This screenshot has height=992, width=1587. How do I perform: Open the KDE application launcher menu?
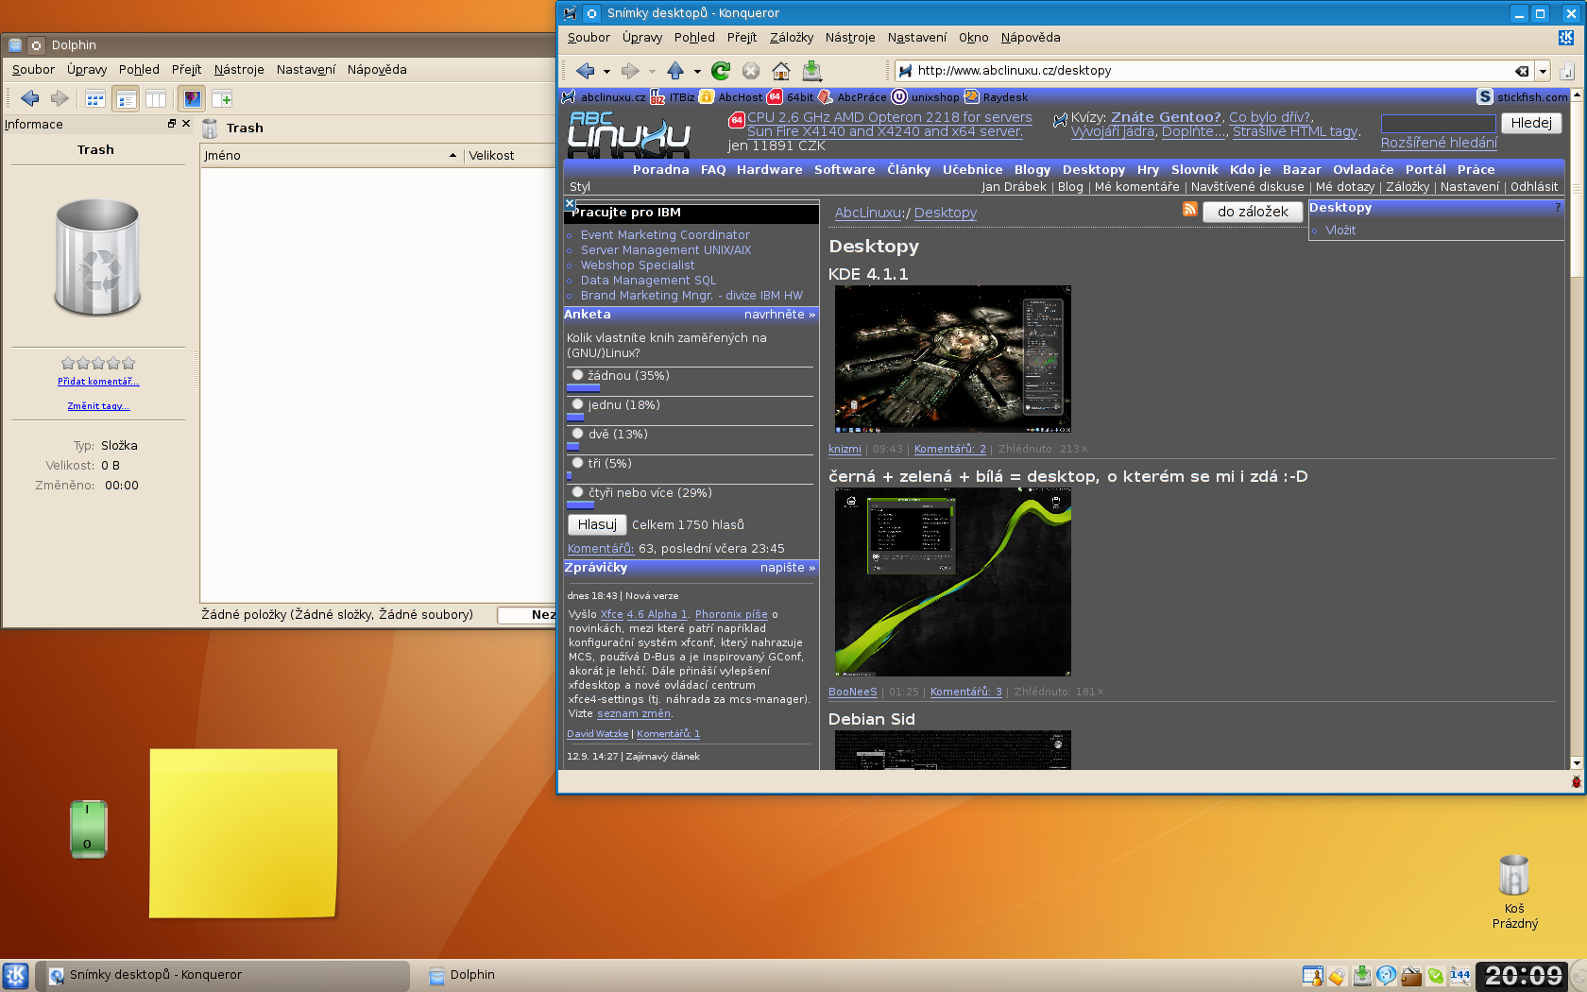(x=15, y=975)
